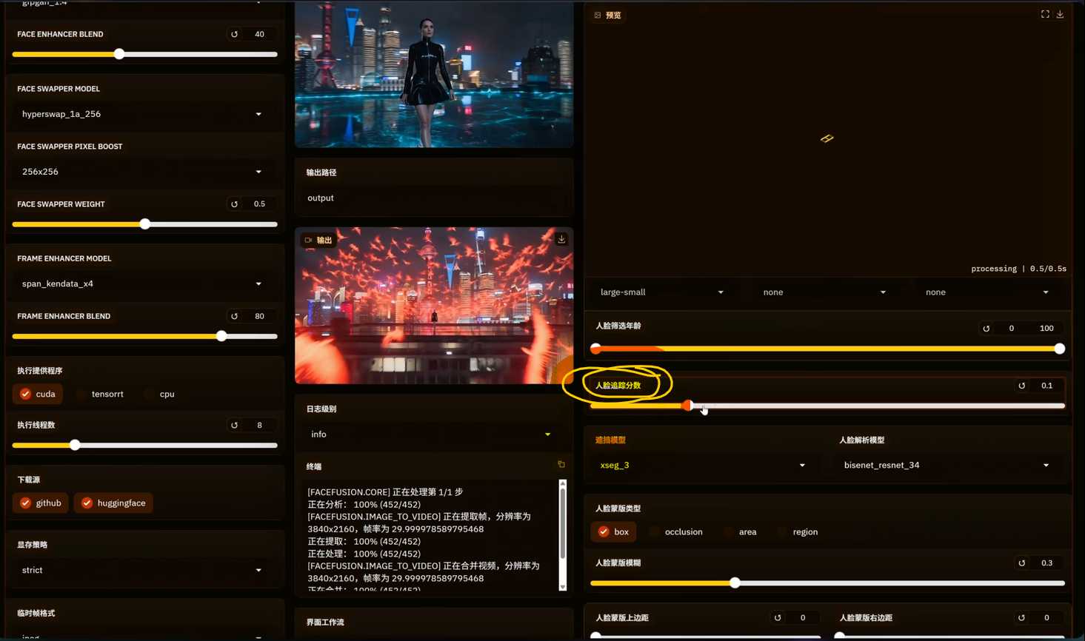The height and width of the screenshot is (641, 1085).
Task: Edit the Face Enhancer Blend number 40
Action: coord(259,34)
